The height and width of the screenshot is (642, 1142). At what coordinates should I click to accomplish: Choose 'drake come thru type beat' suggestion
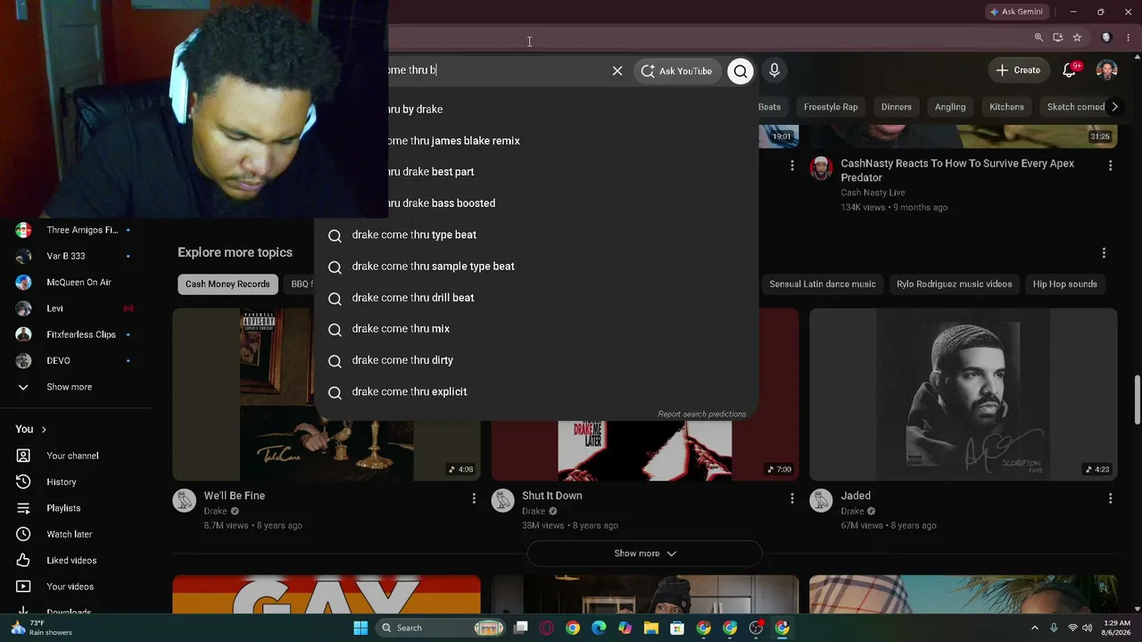coord(536,235)
